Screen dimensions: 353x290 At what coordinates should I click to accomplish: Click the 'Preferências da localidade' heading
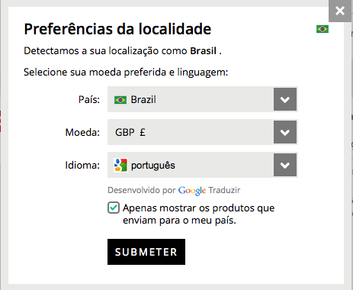(x=117, y=29)
